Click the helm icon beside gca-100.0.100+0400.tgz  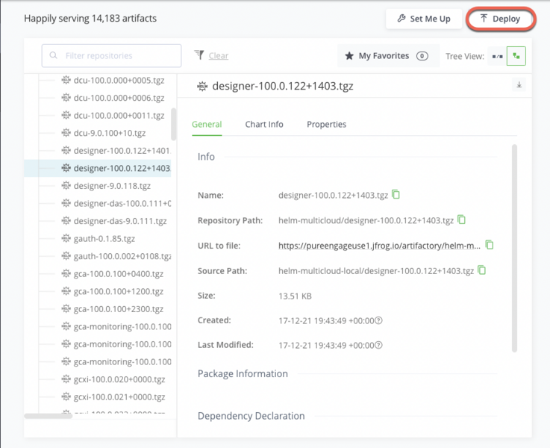(x=66, y=273)
